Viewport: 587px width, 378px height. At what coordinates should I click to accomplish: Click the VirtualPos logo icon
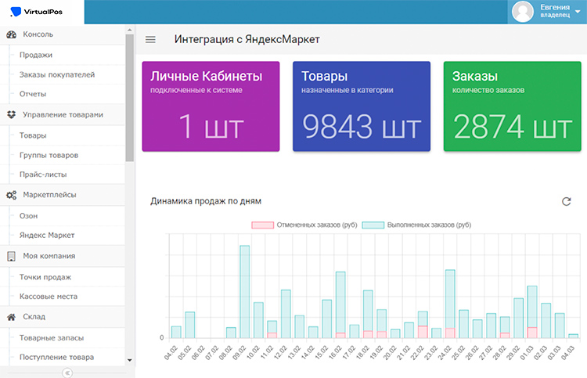click(16, 12)
